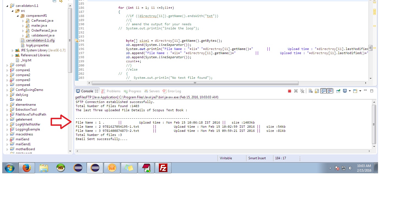Viewport: 419px width, 212px height.
Task: Click the Remove Launch gray X icon
Action: click(x=296, y=91)
